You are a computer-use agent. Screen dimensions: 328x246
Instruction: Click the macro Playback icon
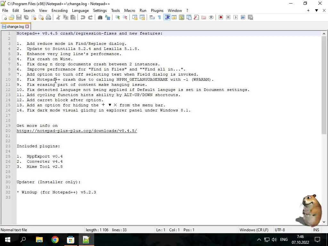[x=235, y=17]
